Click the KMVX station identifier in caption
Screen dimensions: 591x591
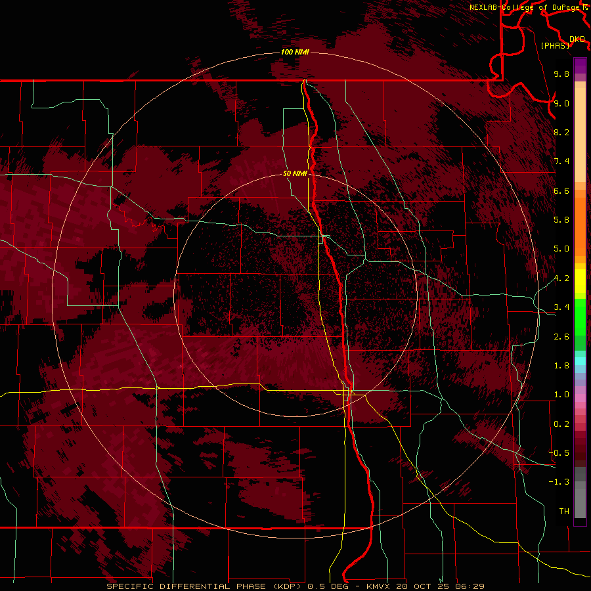378,586
